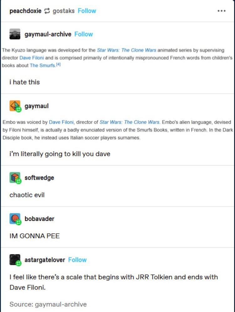
Task: Follow astargatelover's blog
Action: tap(77, 260)
